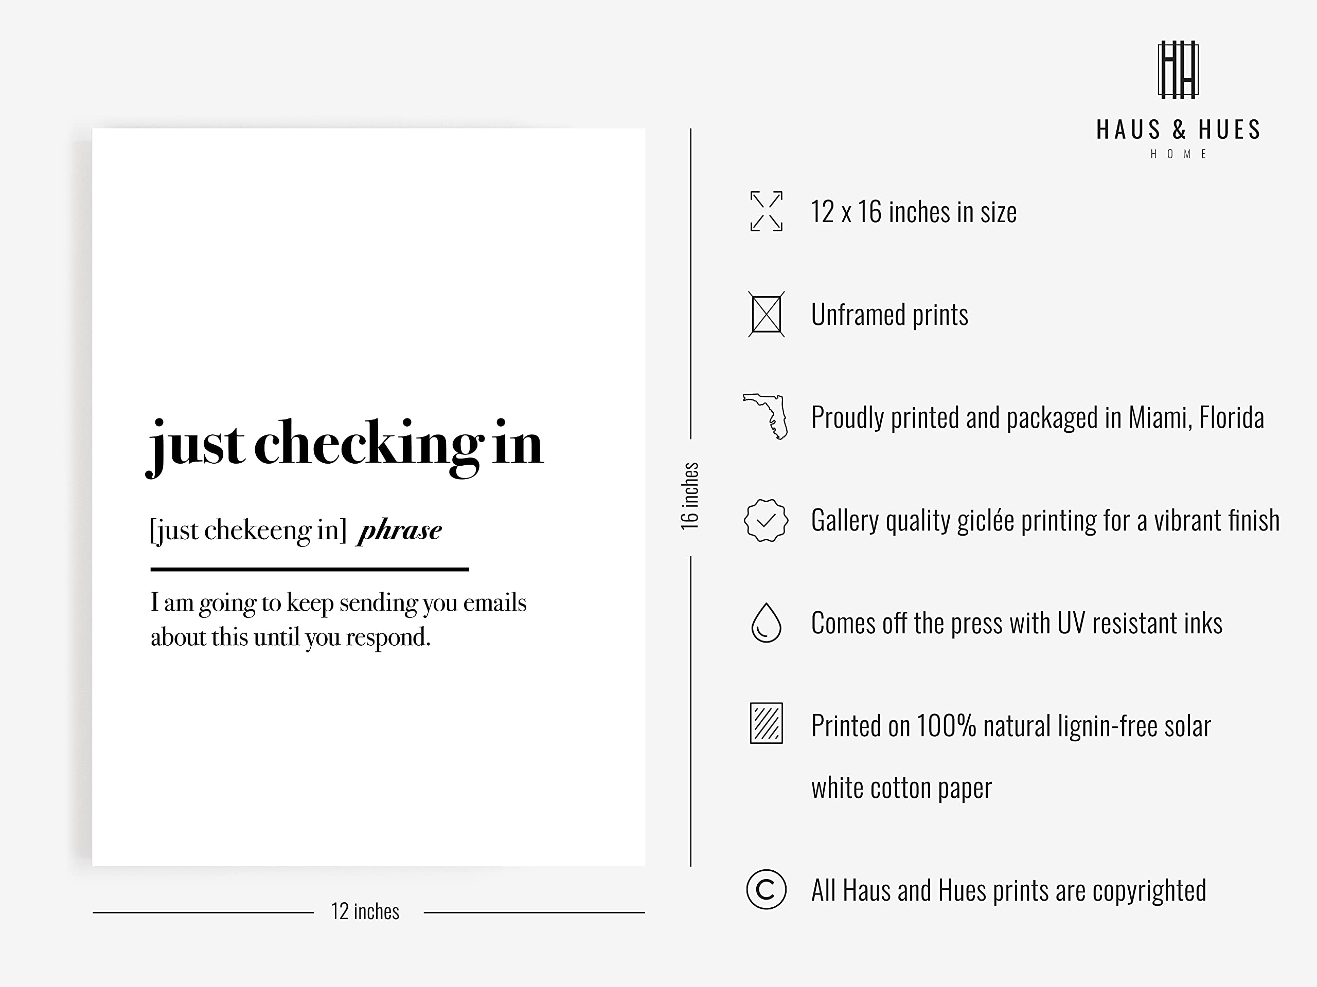Click the "Unframed prints" label
This screenshot has width=1317, height=987.
(x=889, y=315)
